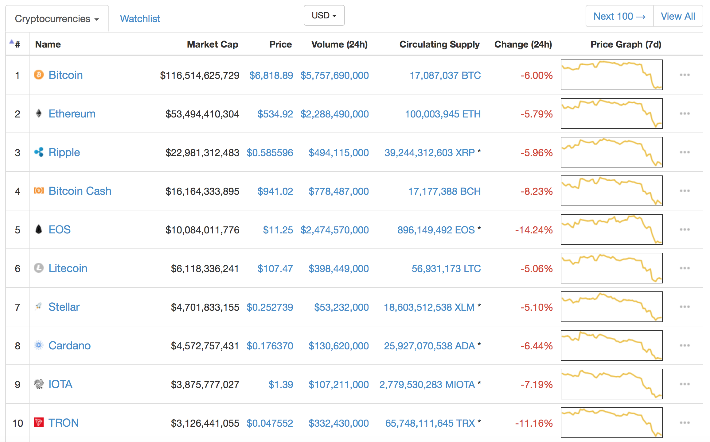Sort by Change (24h) column header

[523, 44]
